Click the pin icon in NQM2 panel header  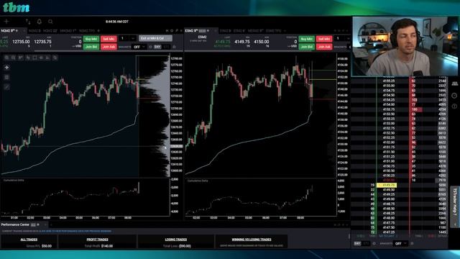pyautogui.click(x=177, y=30)
